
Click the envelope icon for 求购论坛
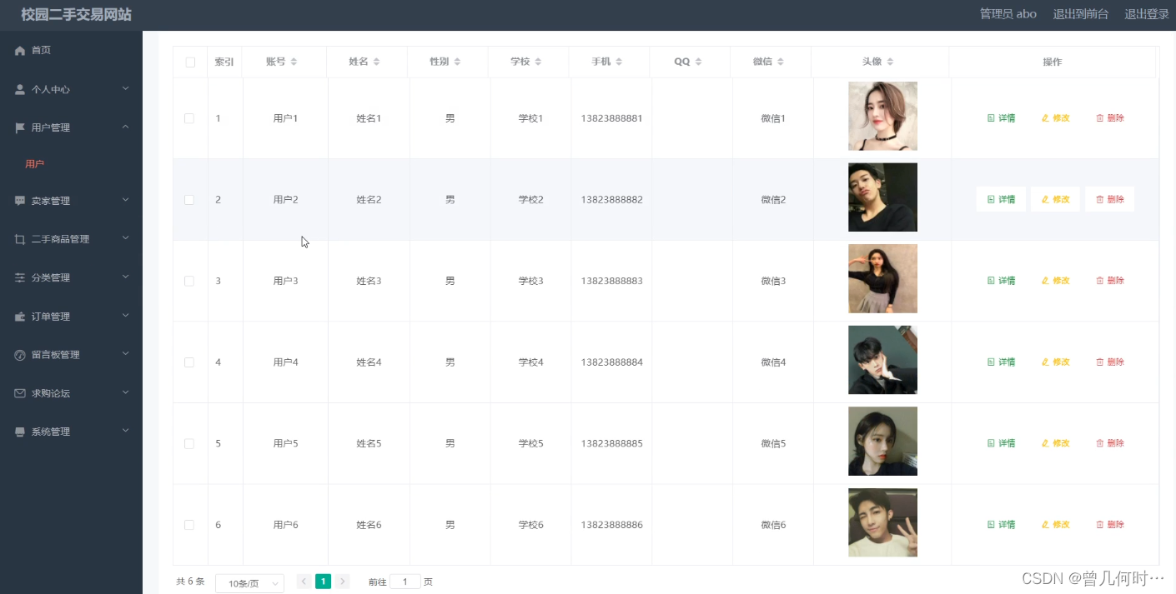[20, 393]
